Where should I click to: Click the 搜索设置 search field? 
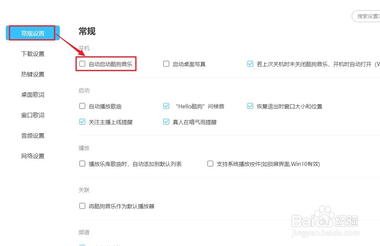(x=366, y=16)
